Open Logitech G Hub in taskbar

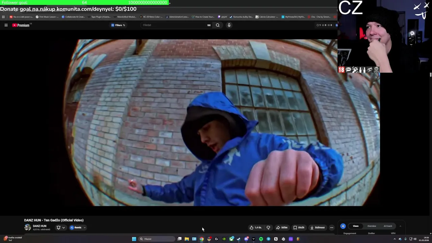(x=216, y=239)
